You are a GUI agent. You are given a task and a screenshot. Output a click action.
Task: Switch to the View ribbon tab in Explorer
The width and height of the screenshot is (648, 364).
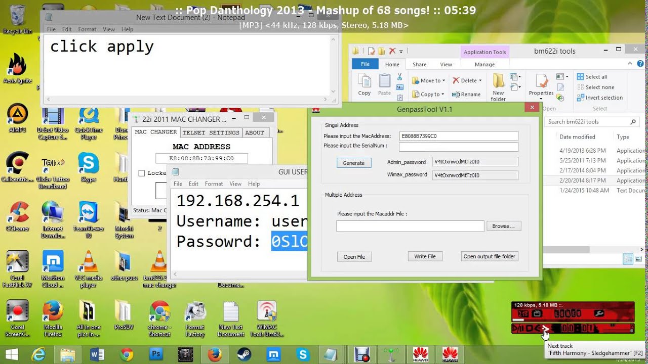(x=446, y=64)
